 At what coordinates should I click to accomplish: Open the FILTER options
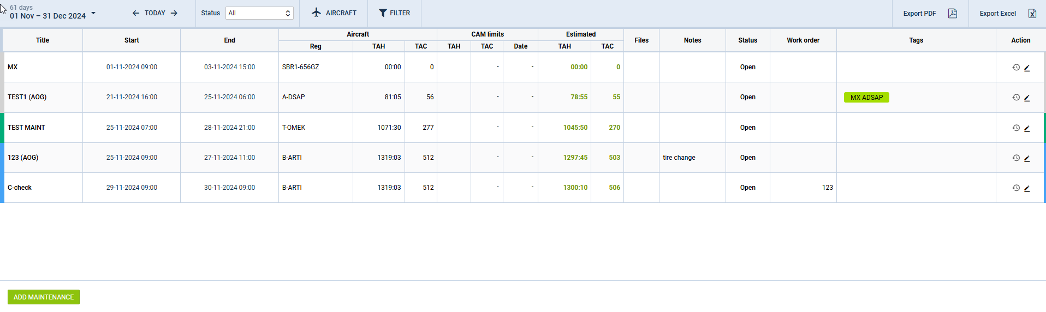394,13
